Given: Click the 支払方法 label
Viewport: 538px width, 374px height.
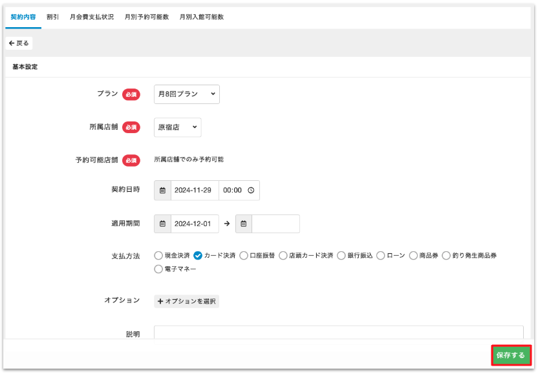Looking at the screenshot, I should pyautogui.click(x=125, y=256).
